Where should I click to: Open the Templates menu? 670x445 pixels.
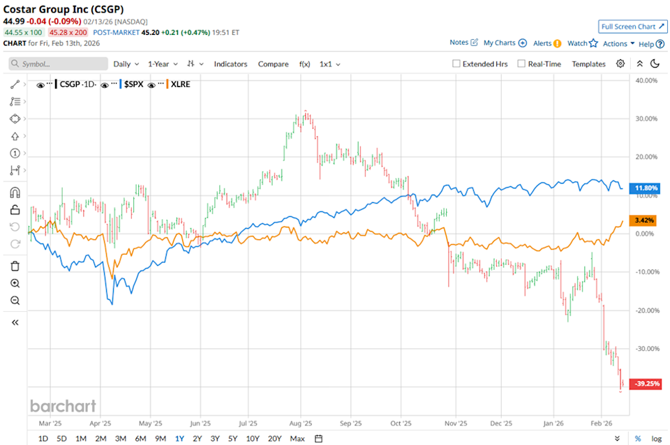[588, 63]
